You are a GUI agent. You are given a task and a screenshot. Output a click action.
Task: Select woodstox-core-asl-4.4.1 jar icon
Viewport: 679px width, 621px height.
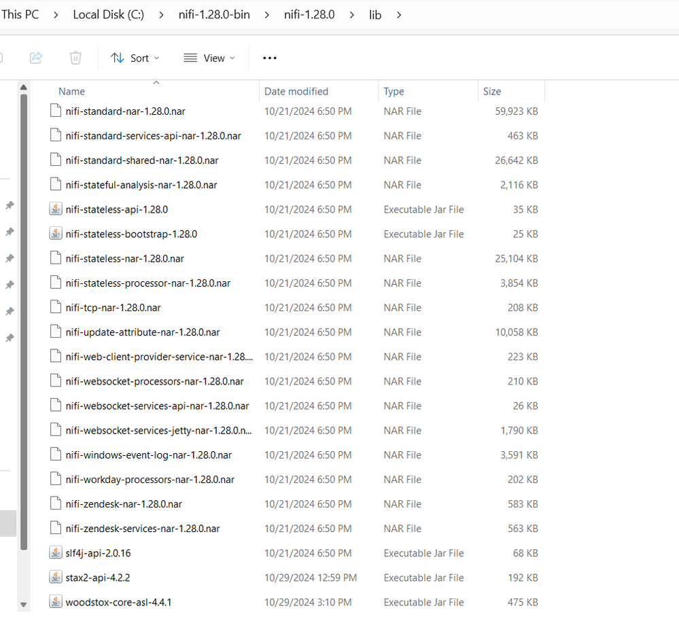(x=56, y=601)
